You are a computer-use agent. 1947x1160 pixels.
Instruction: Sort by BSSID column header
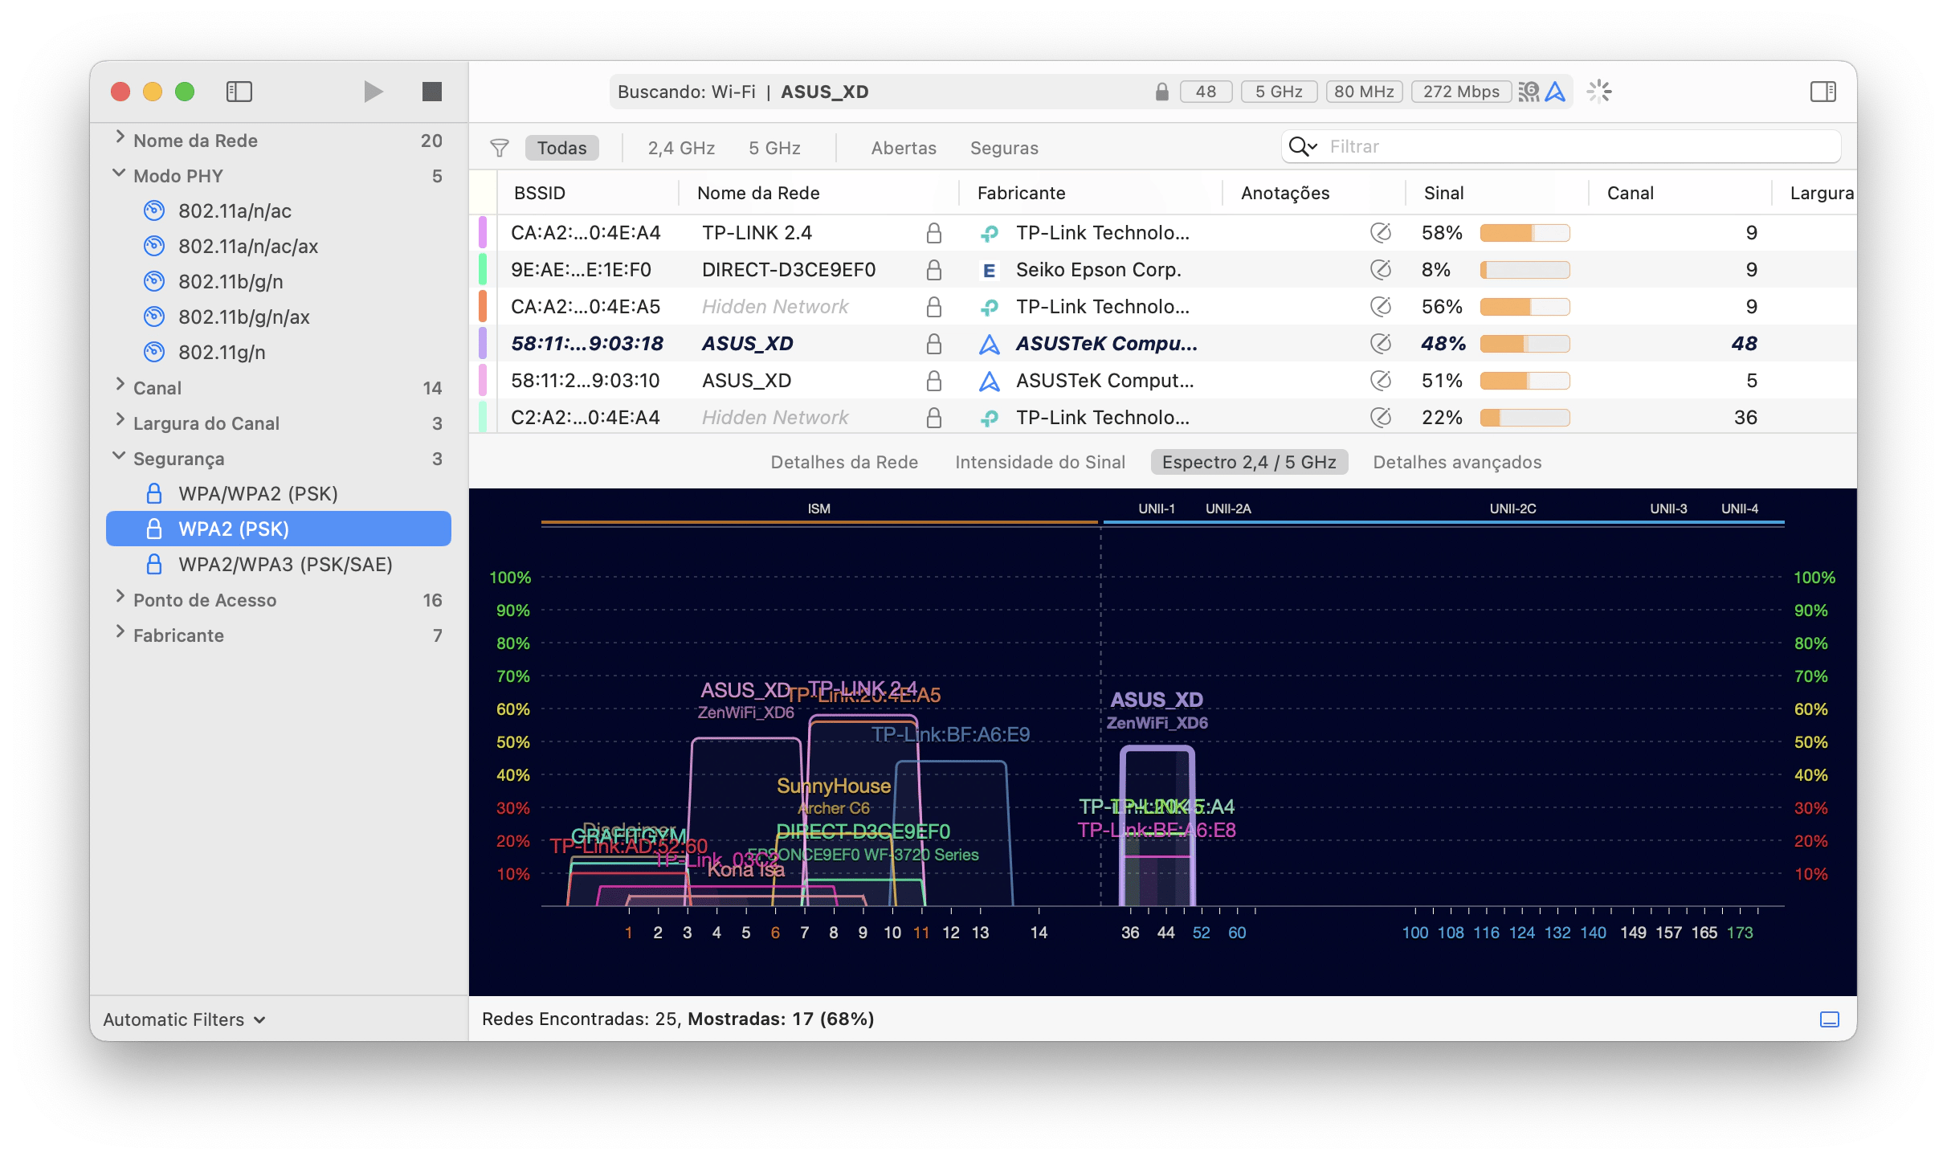pos(540,193)
